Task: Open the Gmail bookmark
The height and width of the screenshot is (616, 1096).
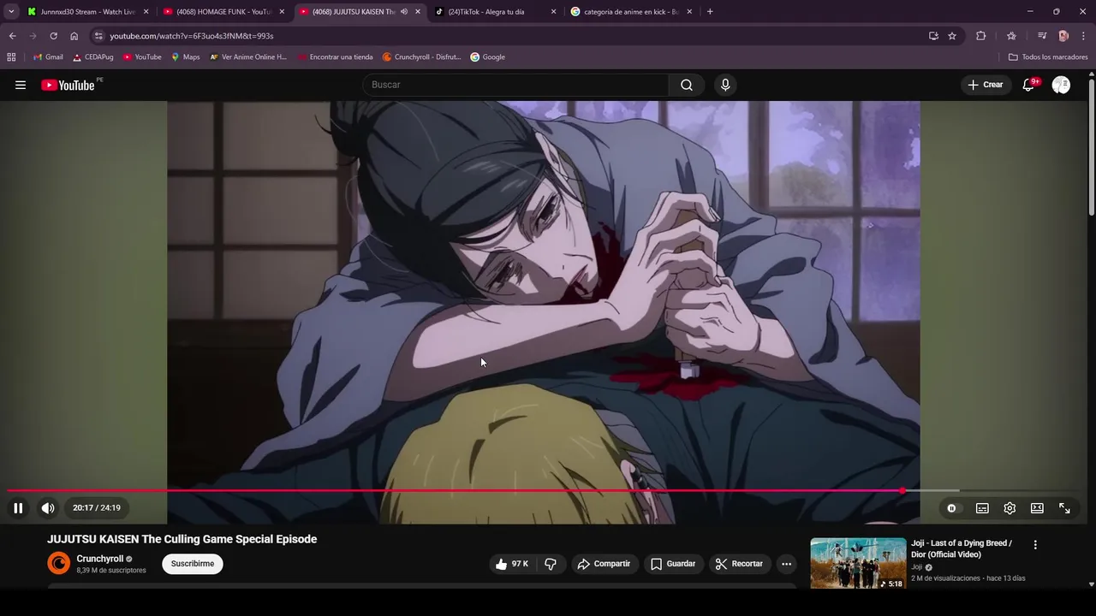Action: click(x=48, y=57)
